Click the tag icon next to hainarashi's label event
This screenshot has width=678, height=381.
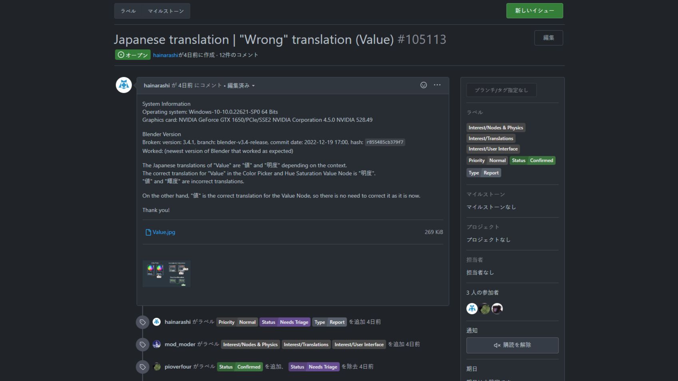tap(142, 322)
